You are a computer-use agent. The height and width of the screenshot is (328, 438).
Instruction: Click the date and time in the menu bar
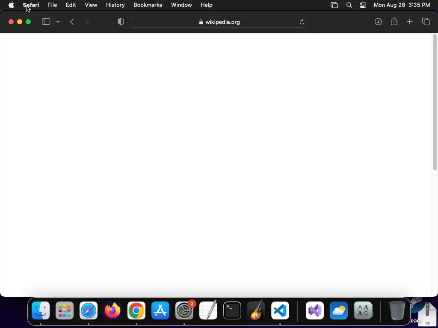[x=402, y=5]
